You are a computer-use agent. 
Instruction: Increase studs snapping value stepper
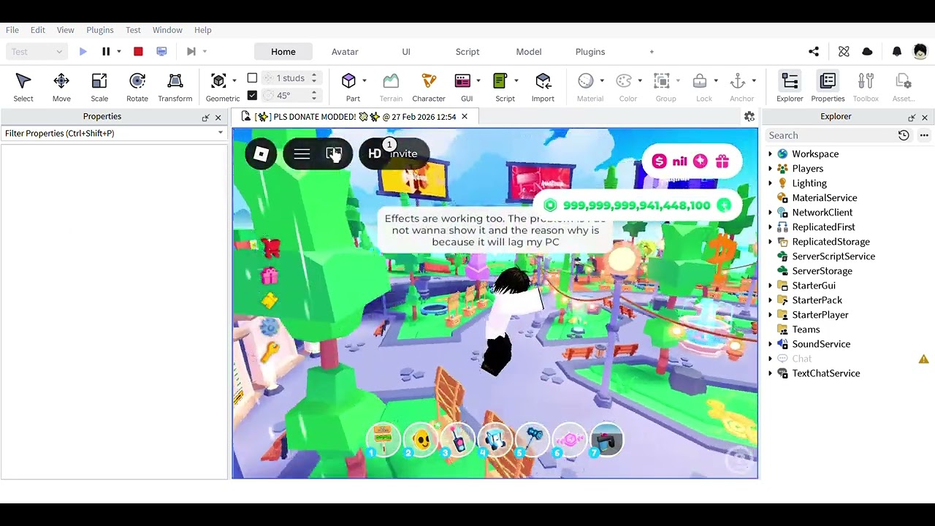click(x=314, y=75)
